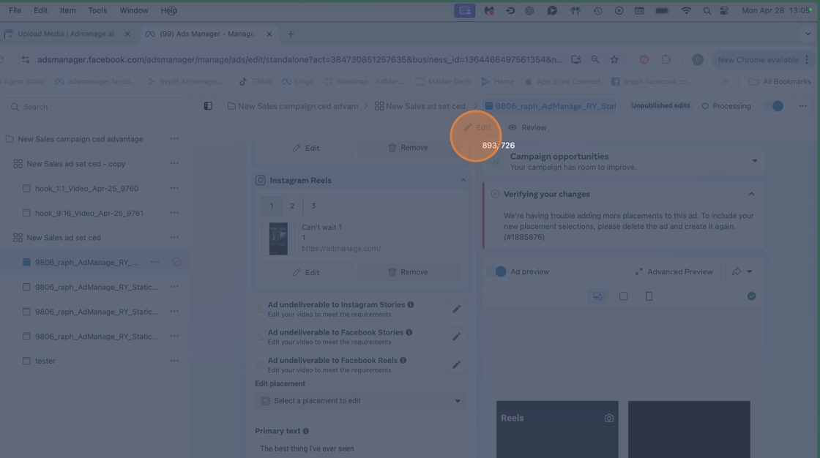Click the Remove button above Instagram Reels

point(408,148)
